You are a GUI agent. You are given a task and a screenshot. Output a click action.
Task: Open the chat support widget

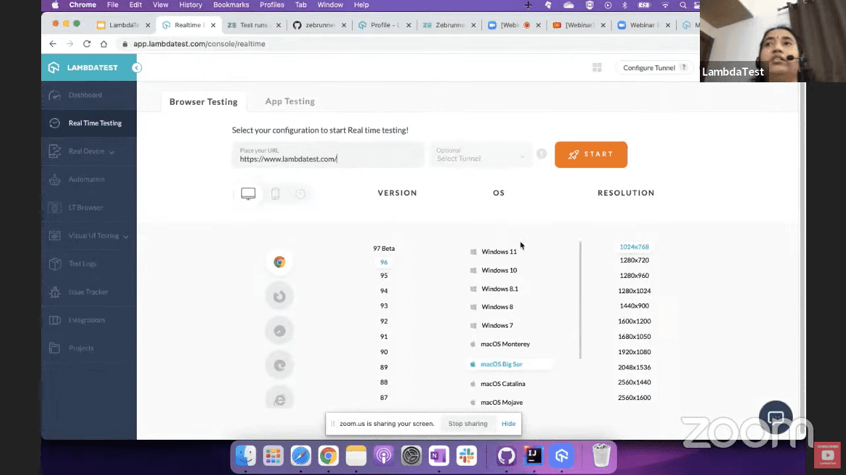(x=775, y=417)
